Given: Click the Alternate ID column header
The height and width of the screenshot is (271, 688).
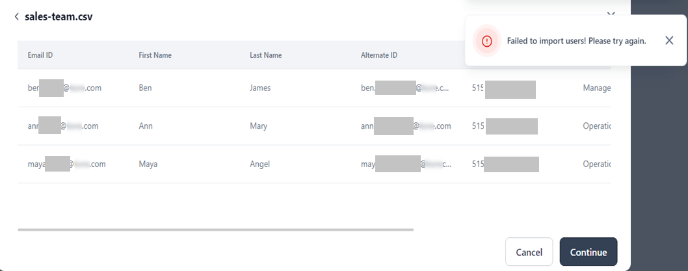Looking at the screenshot, I should point(378,55).
